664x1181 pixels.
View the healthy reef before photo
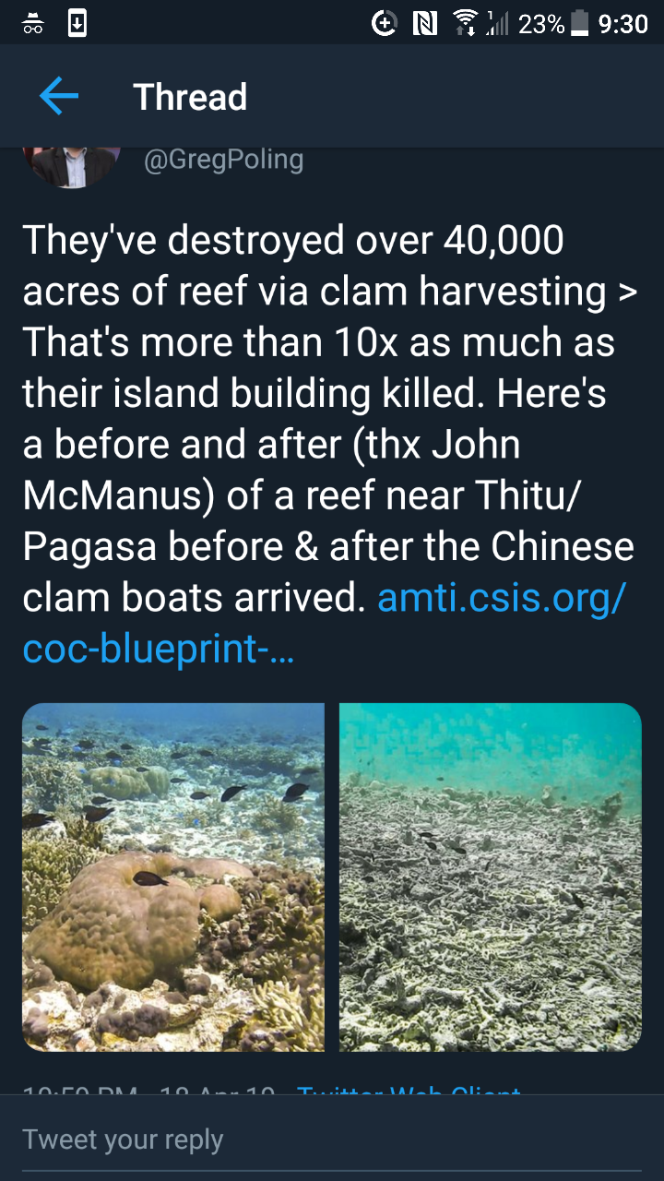[x=173, y=877]
